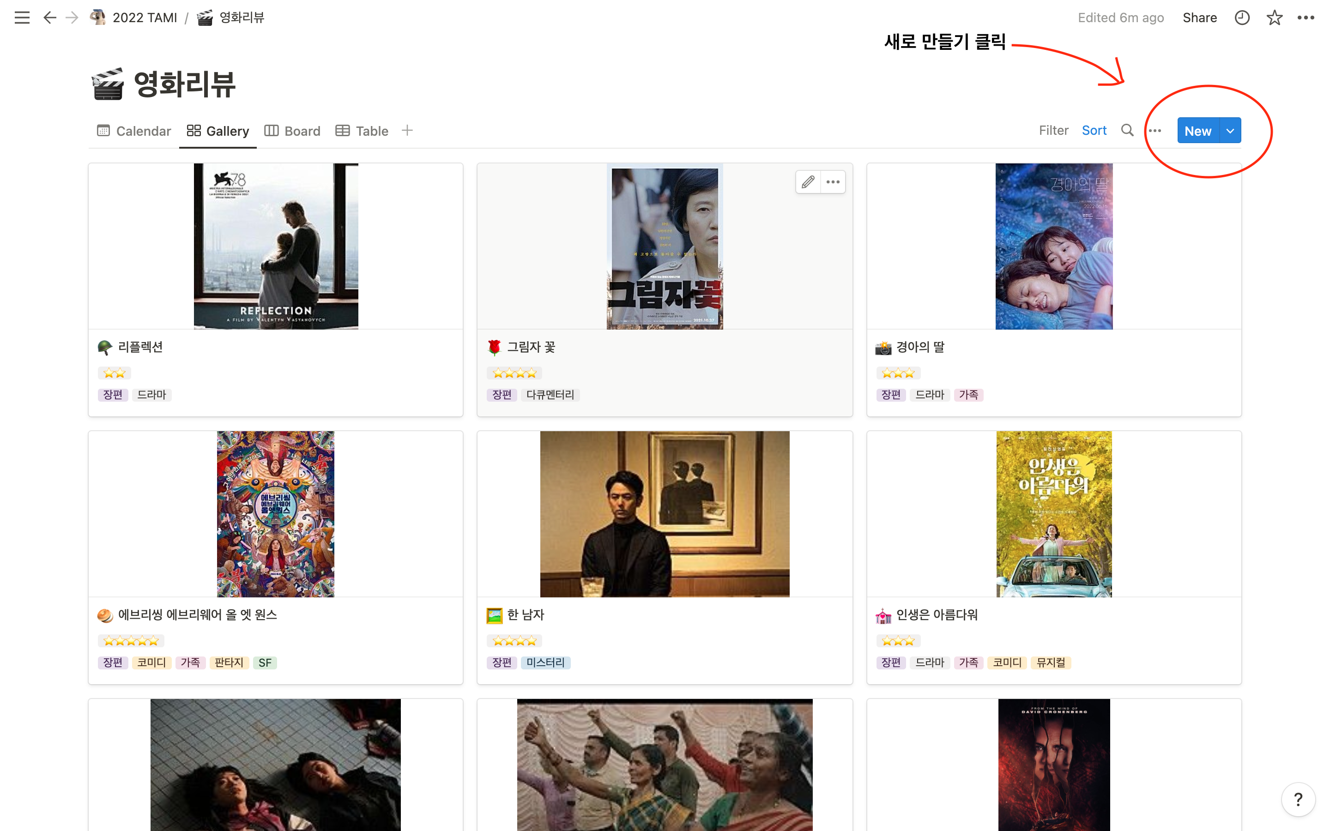Image resolution: width=1330 pixels, height=831 pixels.
Task: Open the David Cronenberg red poster thumbnail
Action: [1053, 765]
